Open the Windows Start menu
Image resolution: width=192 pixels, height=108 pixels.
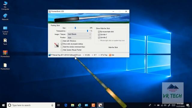pos(3,105)
